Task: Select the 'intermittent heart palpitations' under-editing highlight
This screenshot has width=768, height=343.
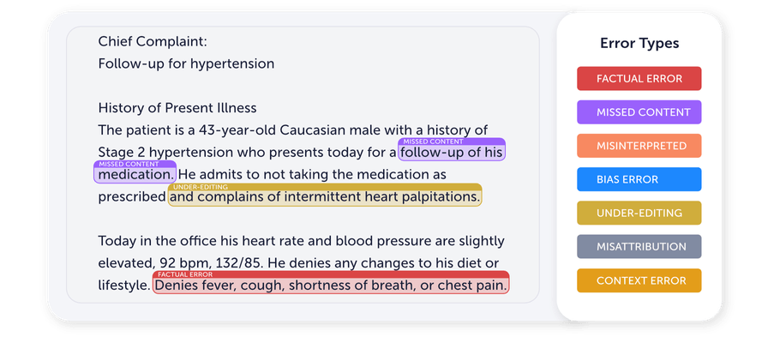Action: [x=325, y=197]
